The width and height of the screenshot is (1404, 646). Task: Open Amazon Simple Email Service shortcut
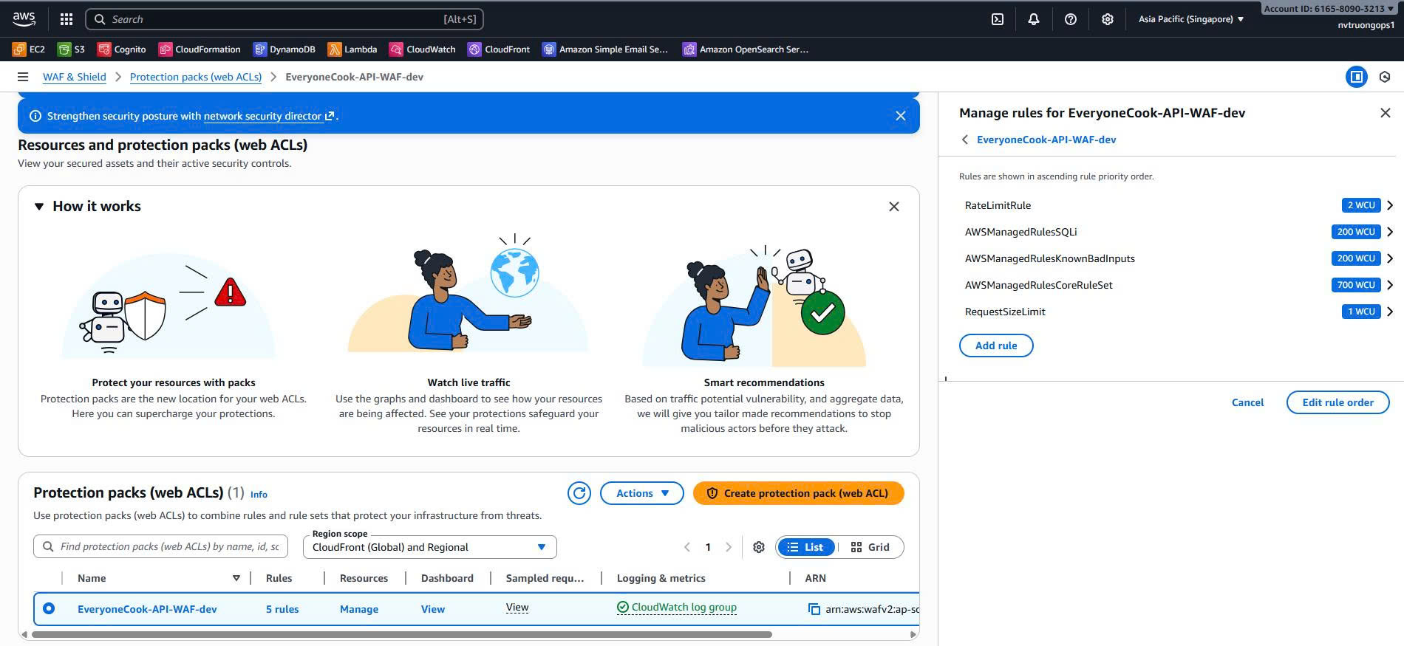(605, 49)
